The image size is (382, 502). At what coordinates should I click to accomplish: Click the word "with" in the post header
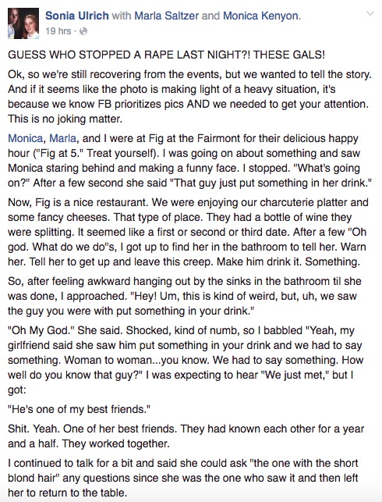tap(122, 16)
